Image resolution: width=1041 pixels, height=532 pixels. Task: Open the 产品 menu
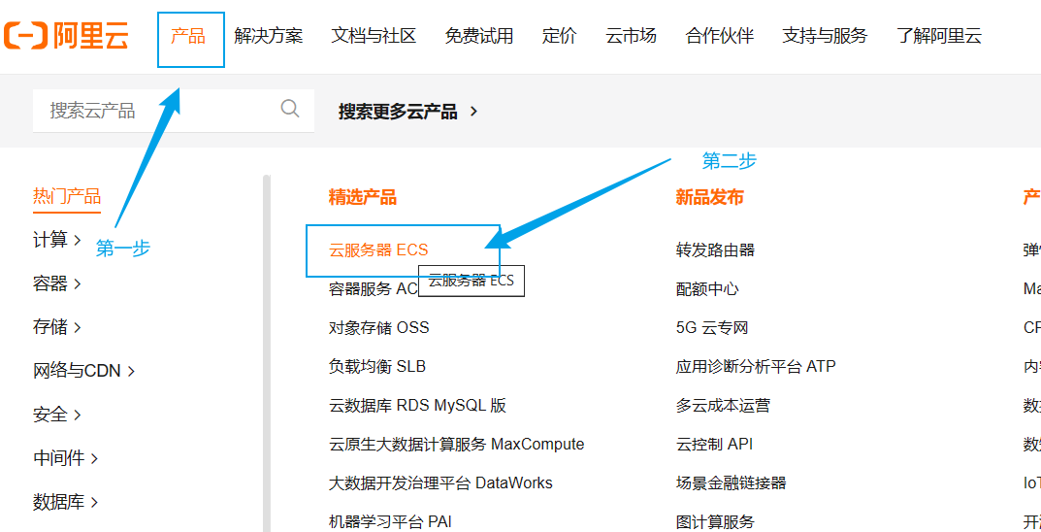click(x=188, y=36)
